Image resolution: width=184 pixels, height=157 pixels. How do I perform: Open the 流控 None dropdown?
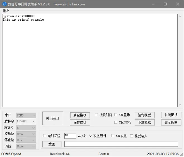tap(26, 146)
